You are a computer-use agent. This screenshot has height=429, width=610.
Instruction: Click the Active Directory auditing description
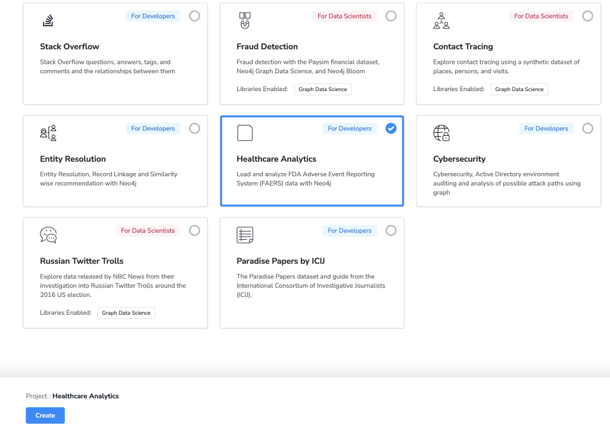click(507, 183)
